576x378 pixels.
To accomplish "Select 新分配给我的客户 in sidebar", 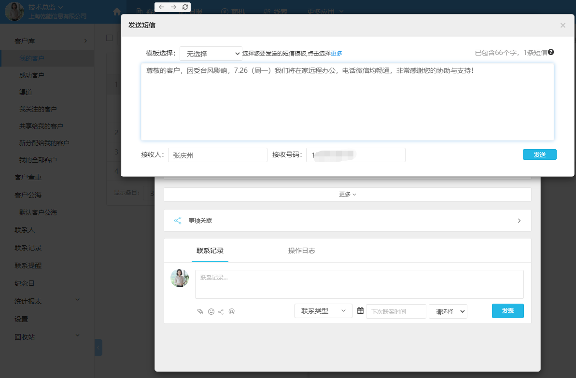I will click(44, 143).
